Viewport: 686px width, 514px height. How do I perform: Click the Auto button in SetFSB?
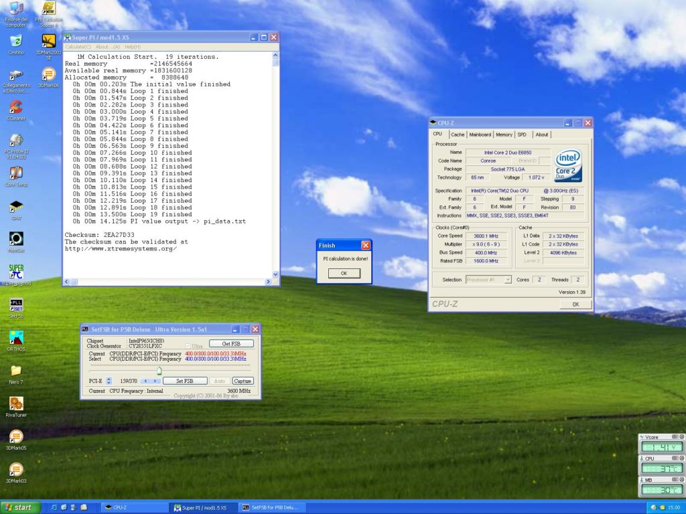pos(219,381)
